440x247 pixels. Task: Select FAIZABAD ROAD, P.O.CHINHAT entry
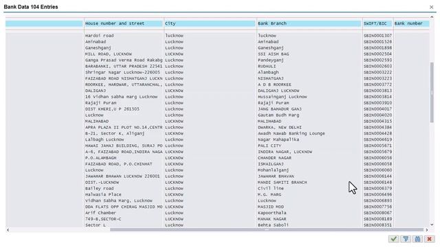coord(119,164)
